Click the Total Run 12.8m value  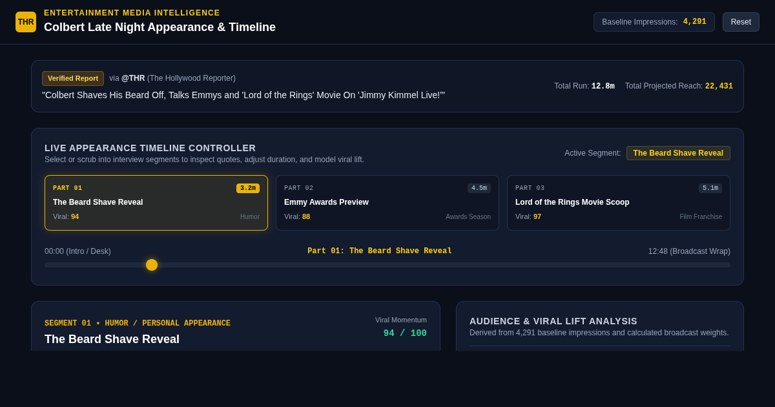(603, 87)
